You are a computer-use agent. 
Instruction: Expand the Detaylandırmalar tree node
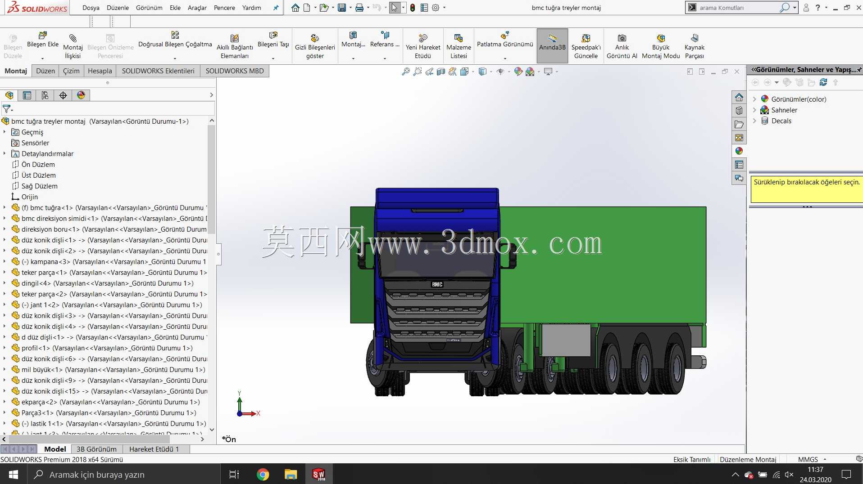5,154
